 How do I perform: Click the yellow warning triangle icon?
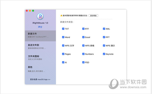click(x=61, y=15)
